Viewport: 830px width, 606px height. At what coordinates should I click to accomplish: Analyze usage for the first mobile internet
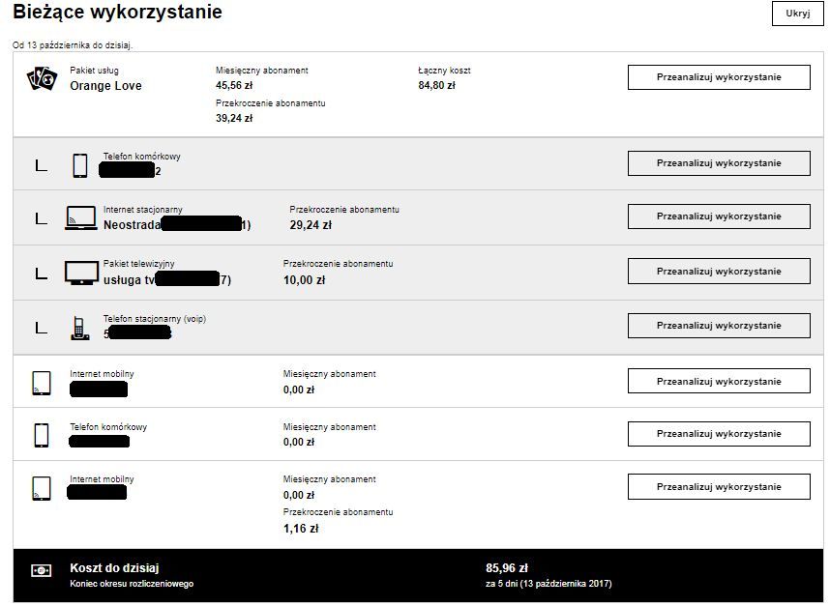pos(719,381)
